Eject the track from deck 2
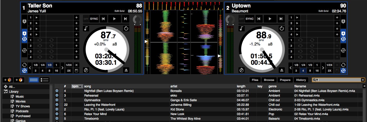The width and height of the screenshot is (367, 122). [281, 70]
